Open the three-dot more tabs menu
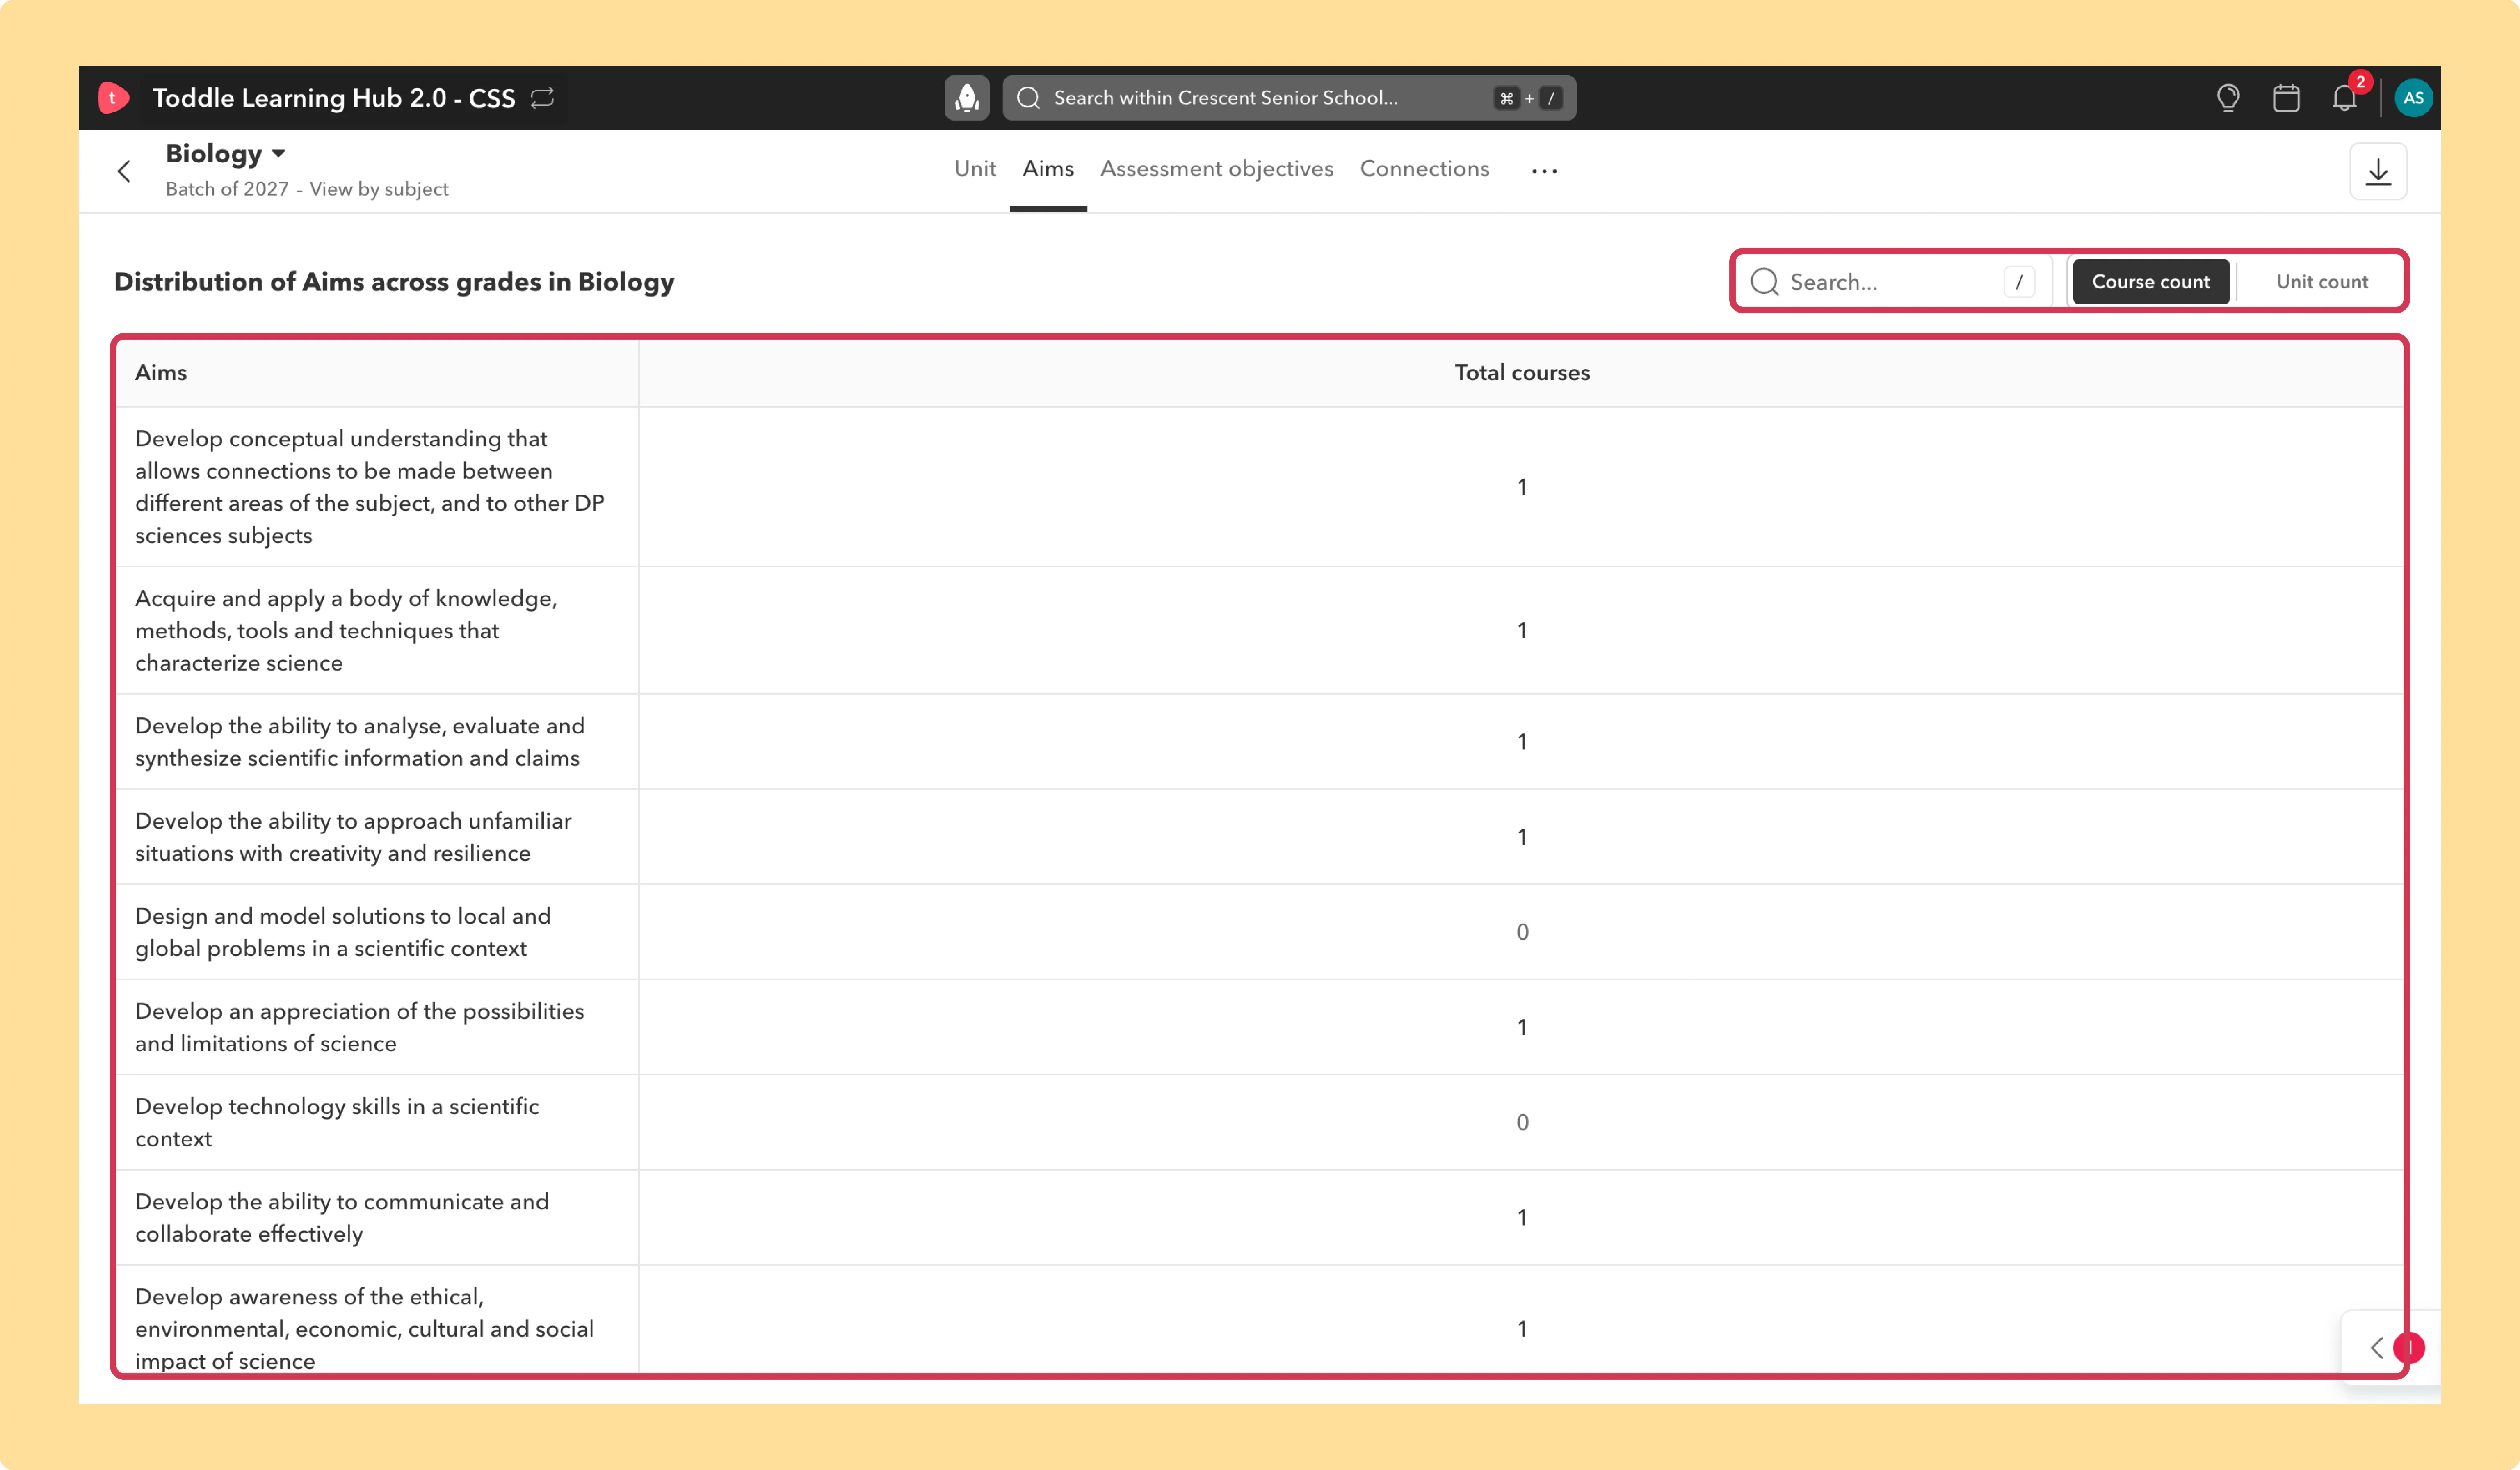This screenshot has height=1470, width=2520. point(1544,171)
